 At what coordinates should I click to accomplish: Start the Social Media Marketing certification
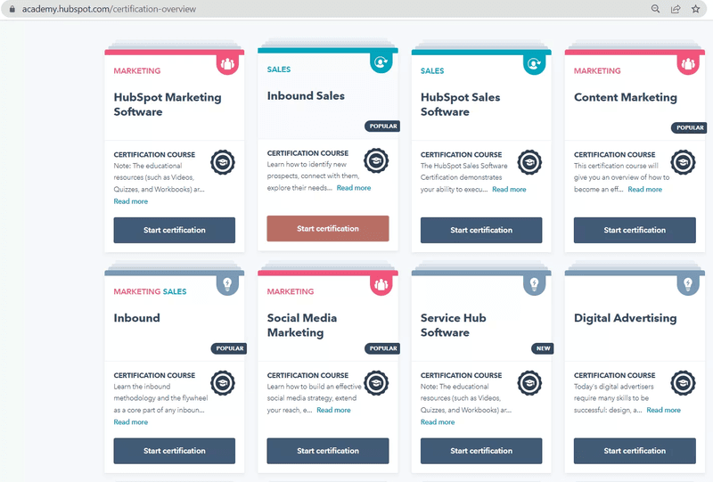pos(328,451)
